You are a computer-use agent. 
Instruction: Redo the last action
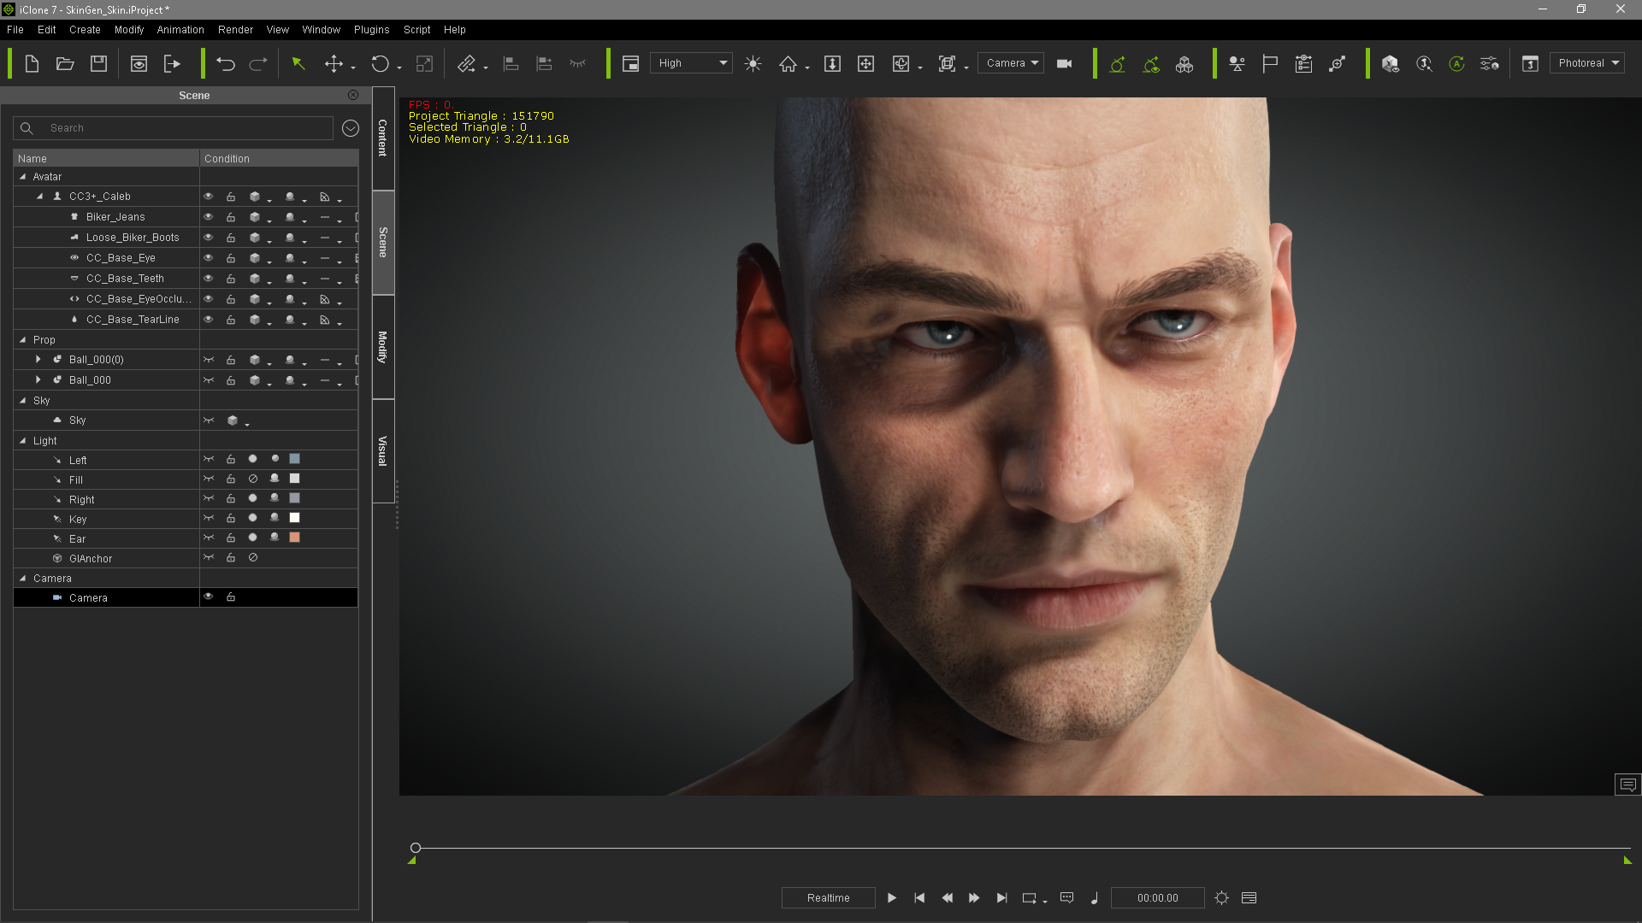tap(258, 63)
